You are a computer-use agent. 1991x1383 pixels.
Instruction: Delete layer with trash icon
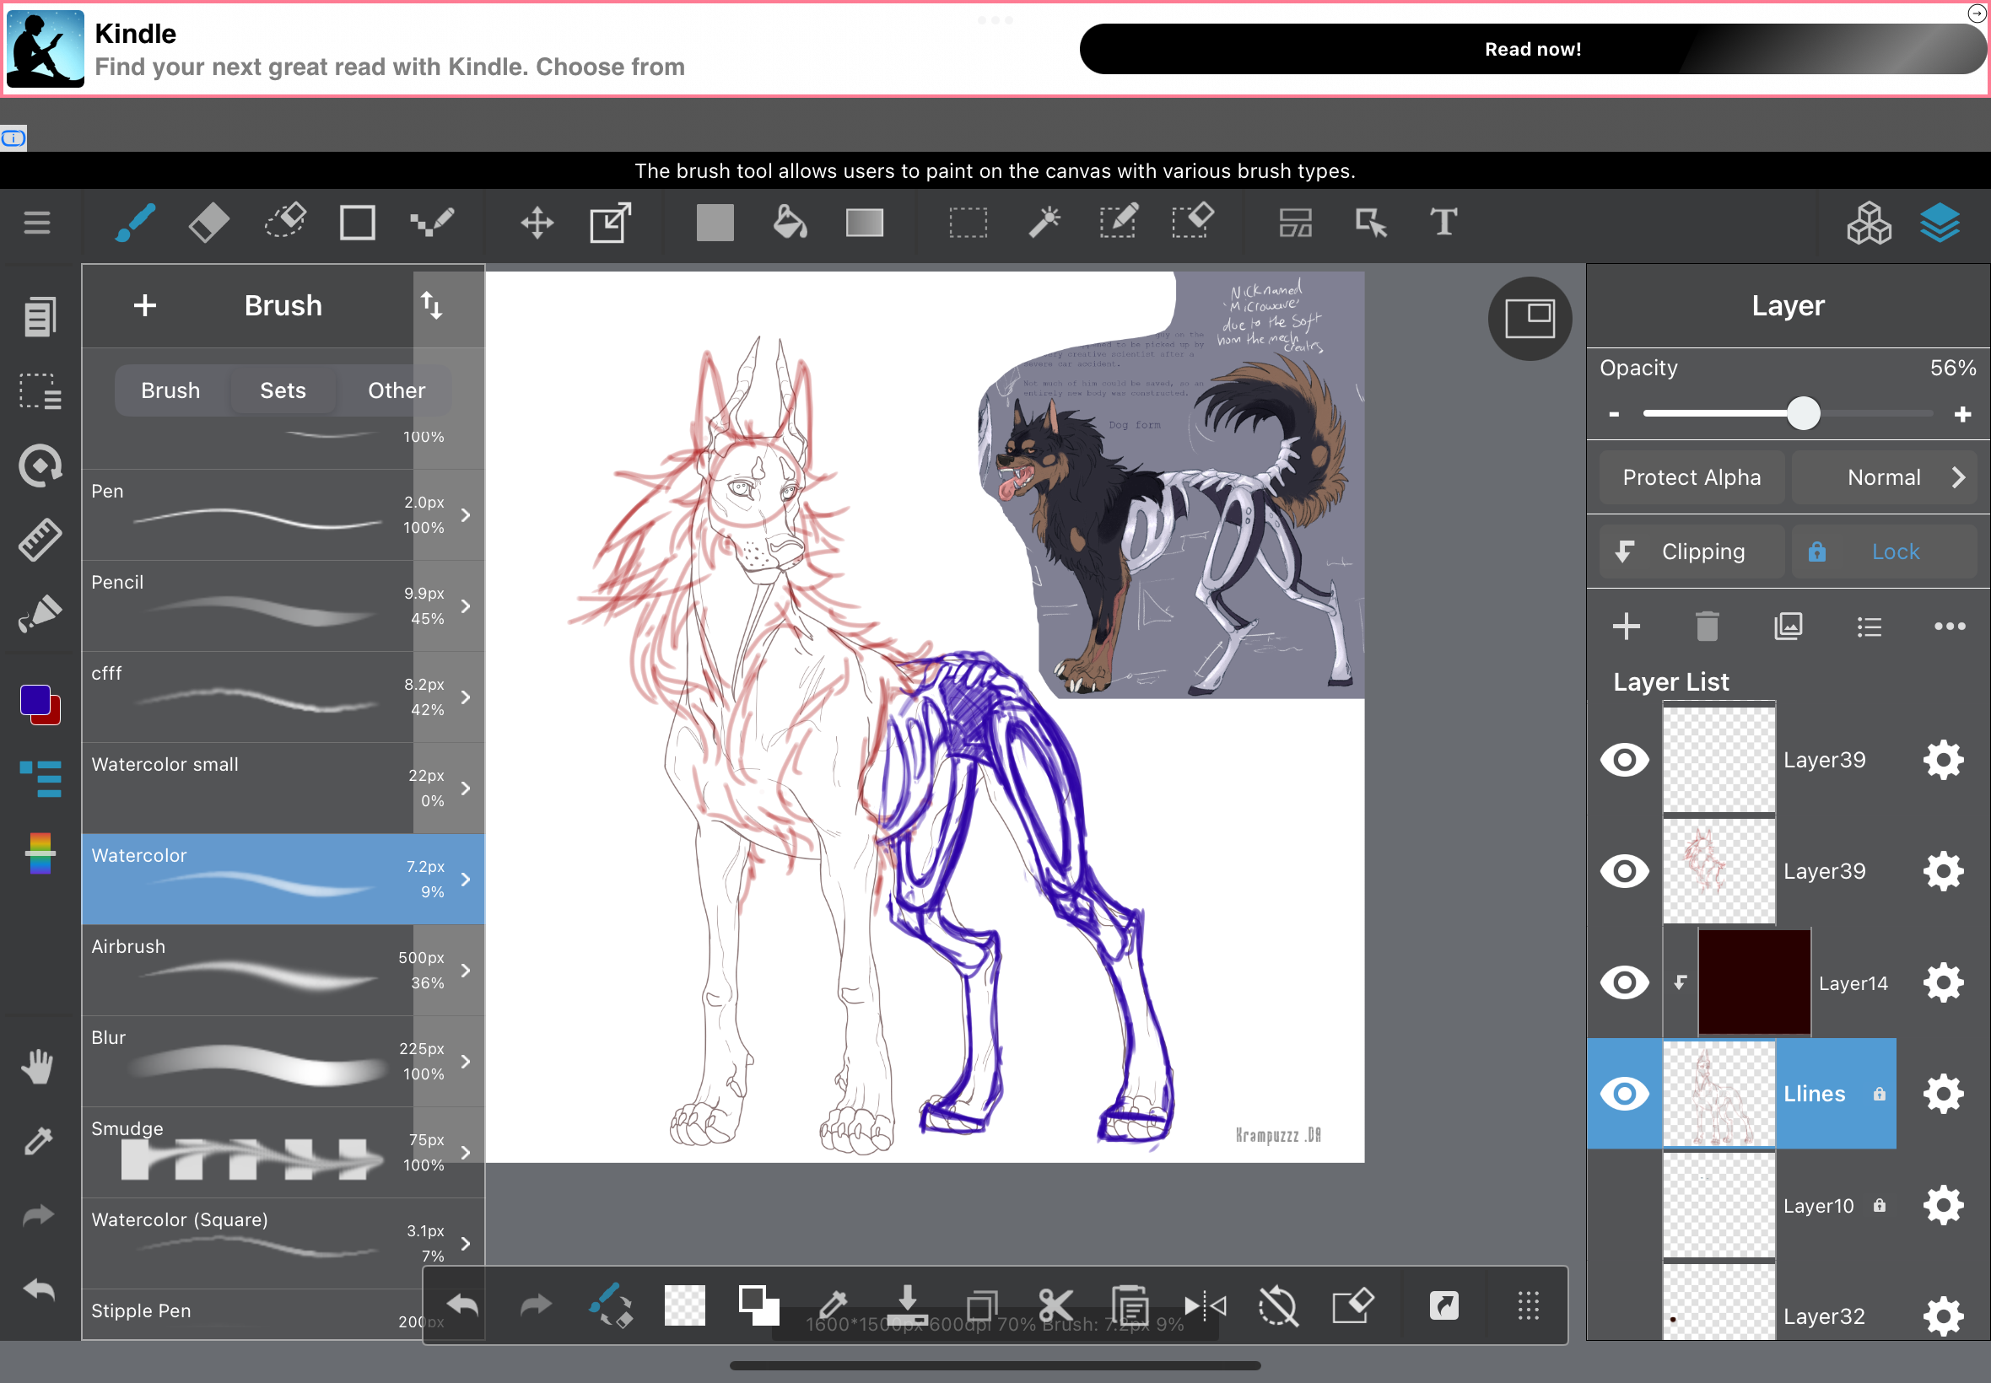point(1707,627)
